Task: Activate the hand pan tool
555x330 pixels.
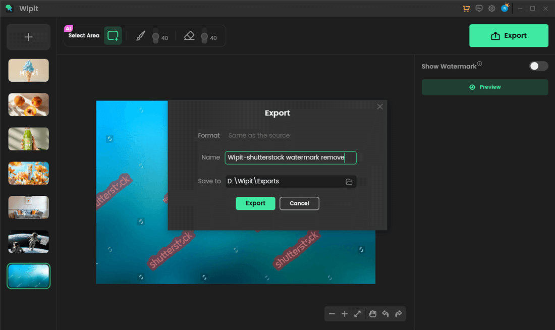Action: [x=373, y=314]
